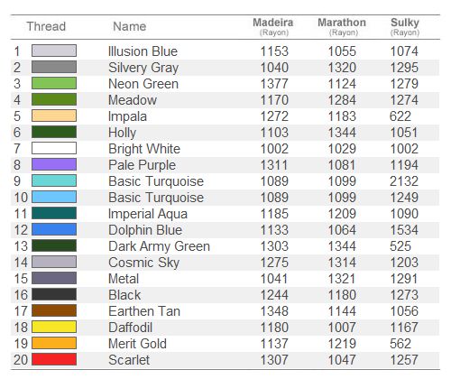Select the Marathon column header
The height and width of the screenshot is (379, 451).
tap(342, 27)
